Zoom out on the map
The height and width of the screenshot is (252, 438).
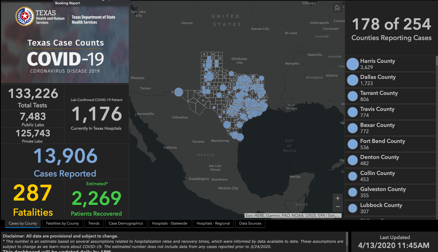tap(338, 207)
